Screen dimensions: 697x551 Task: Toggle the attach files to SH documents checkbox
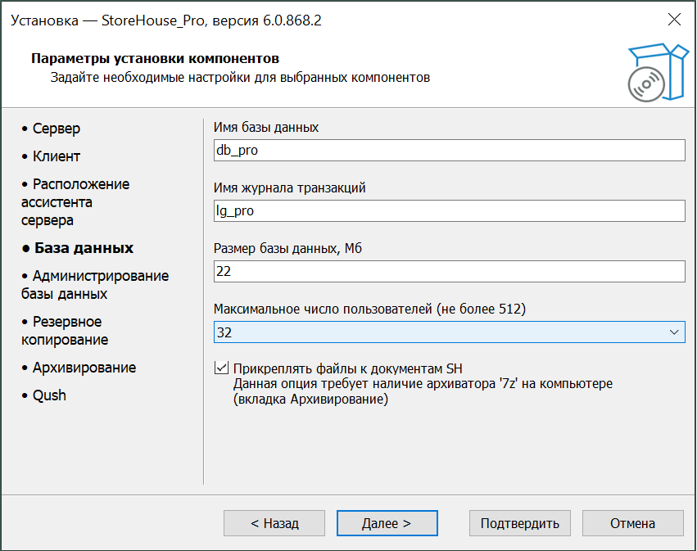(x=221, y=368)
